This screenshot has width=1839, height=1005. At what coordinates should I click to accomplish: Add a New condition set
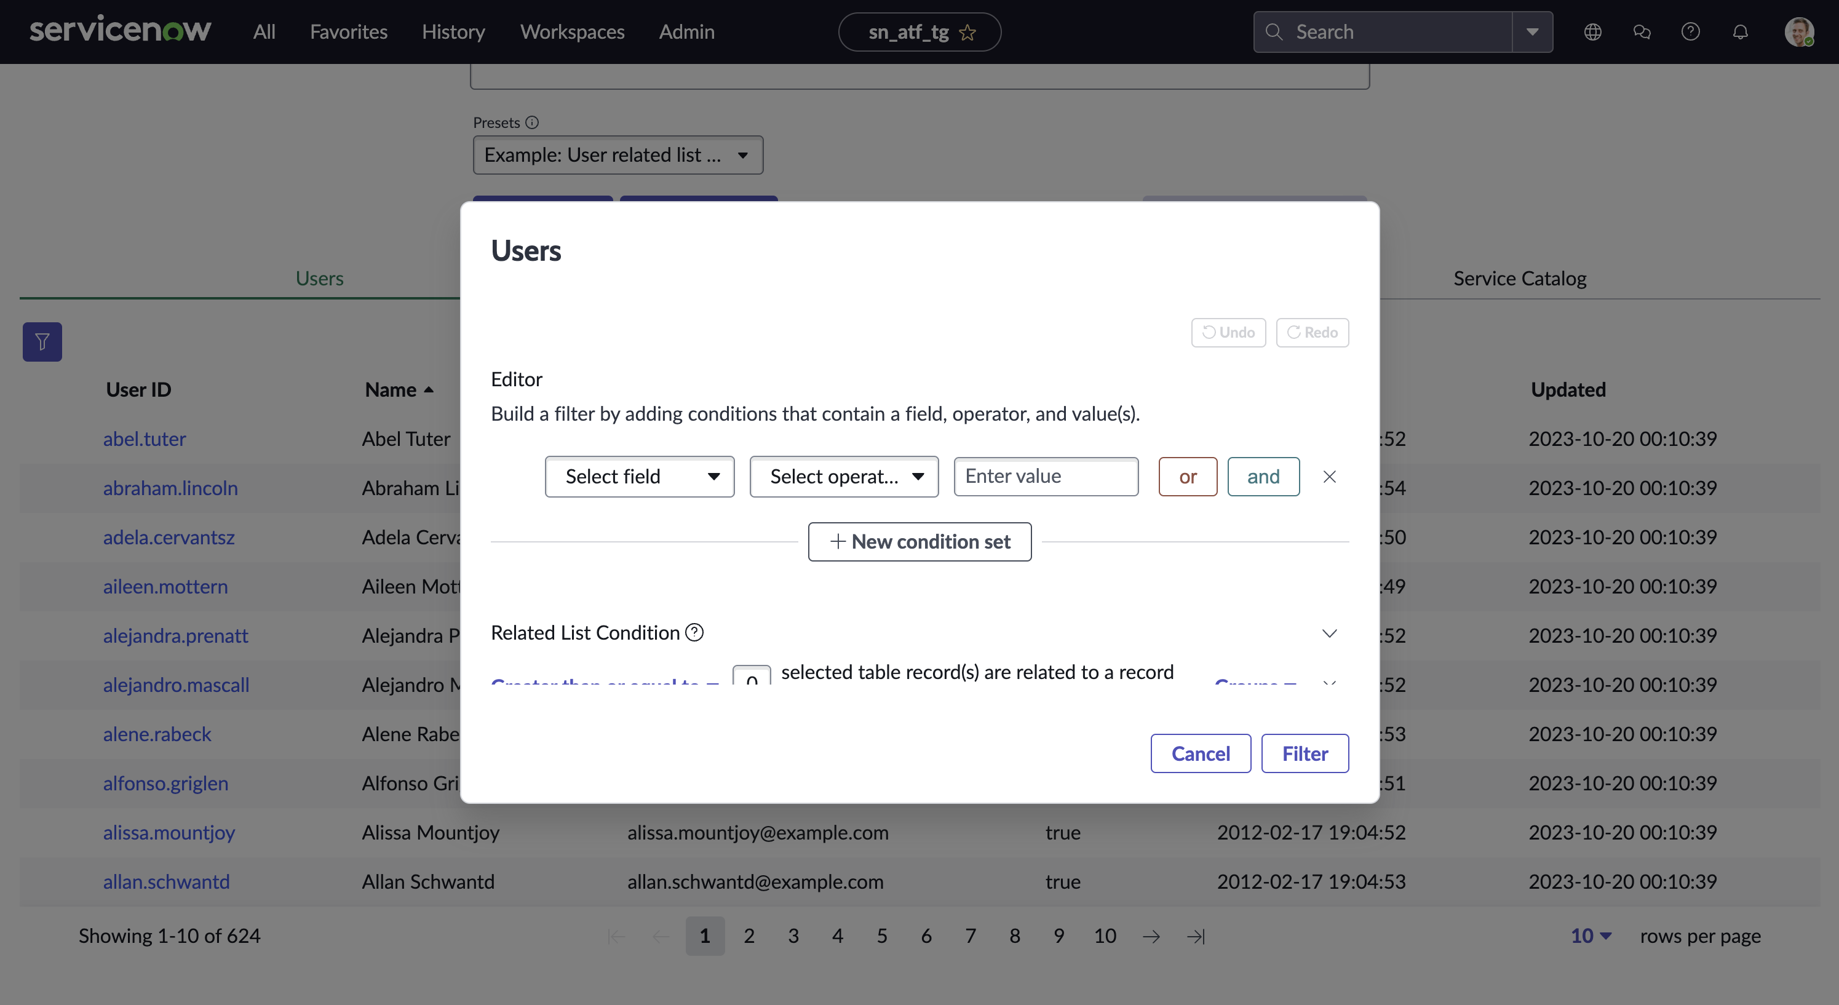(x=919, y=542)
